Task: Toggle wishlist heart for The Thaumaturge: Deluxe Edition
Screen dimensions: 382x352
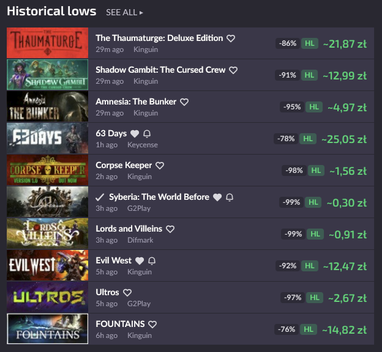Action: (231, 38)
